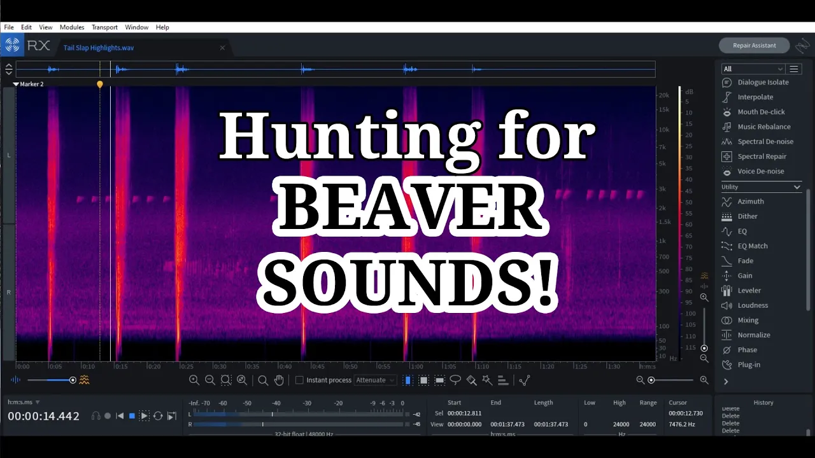Screen dimensions: 815x458
Task: Toggle loop playback
Action: (x=158, y=416)
